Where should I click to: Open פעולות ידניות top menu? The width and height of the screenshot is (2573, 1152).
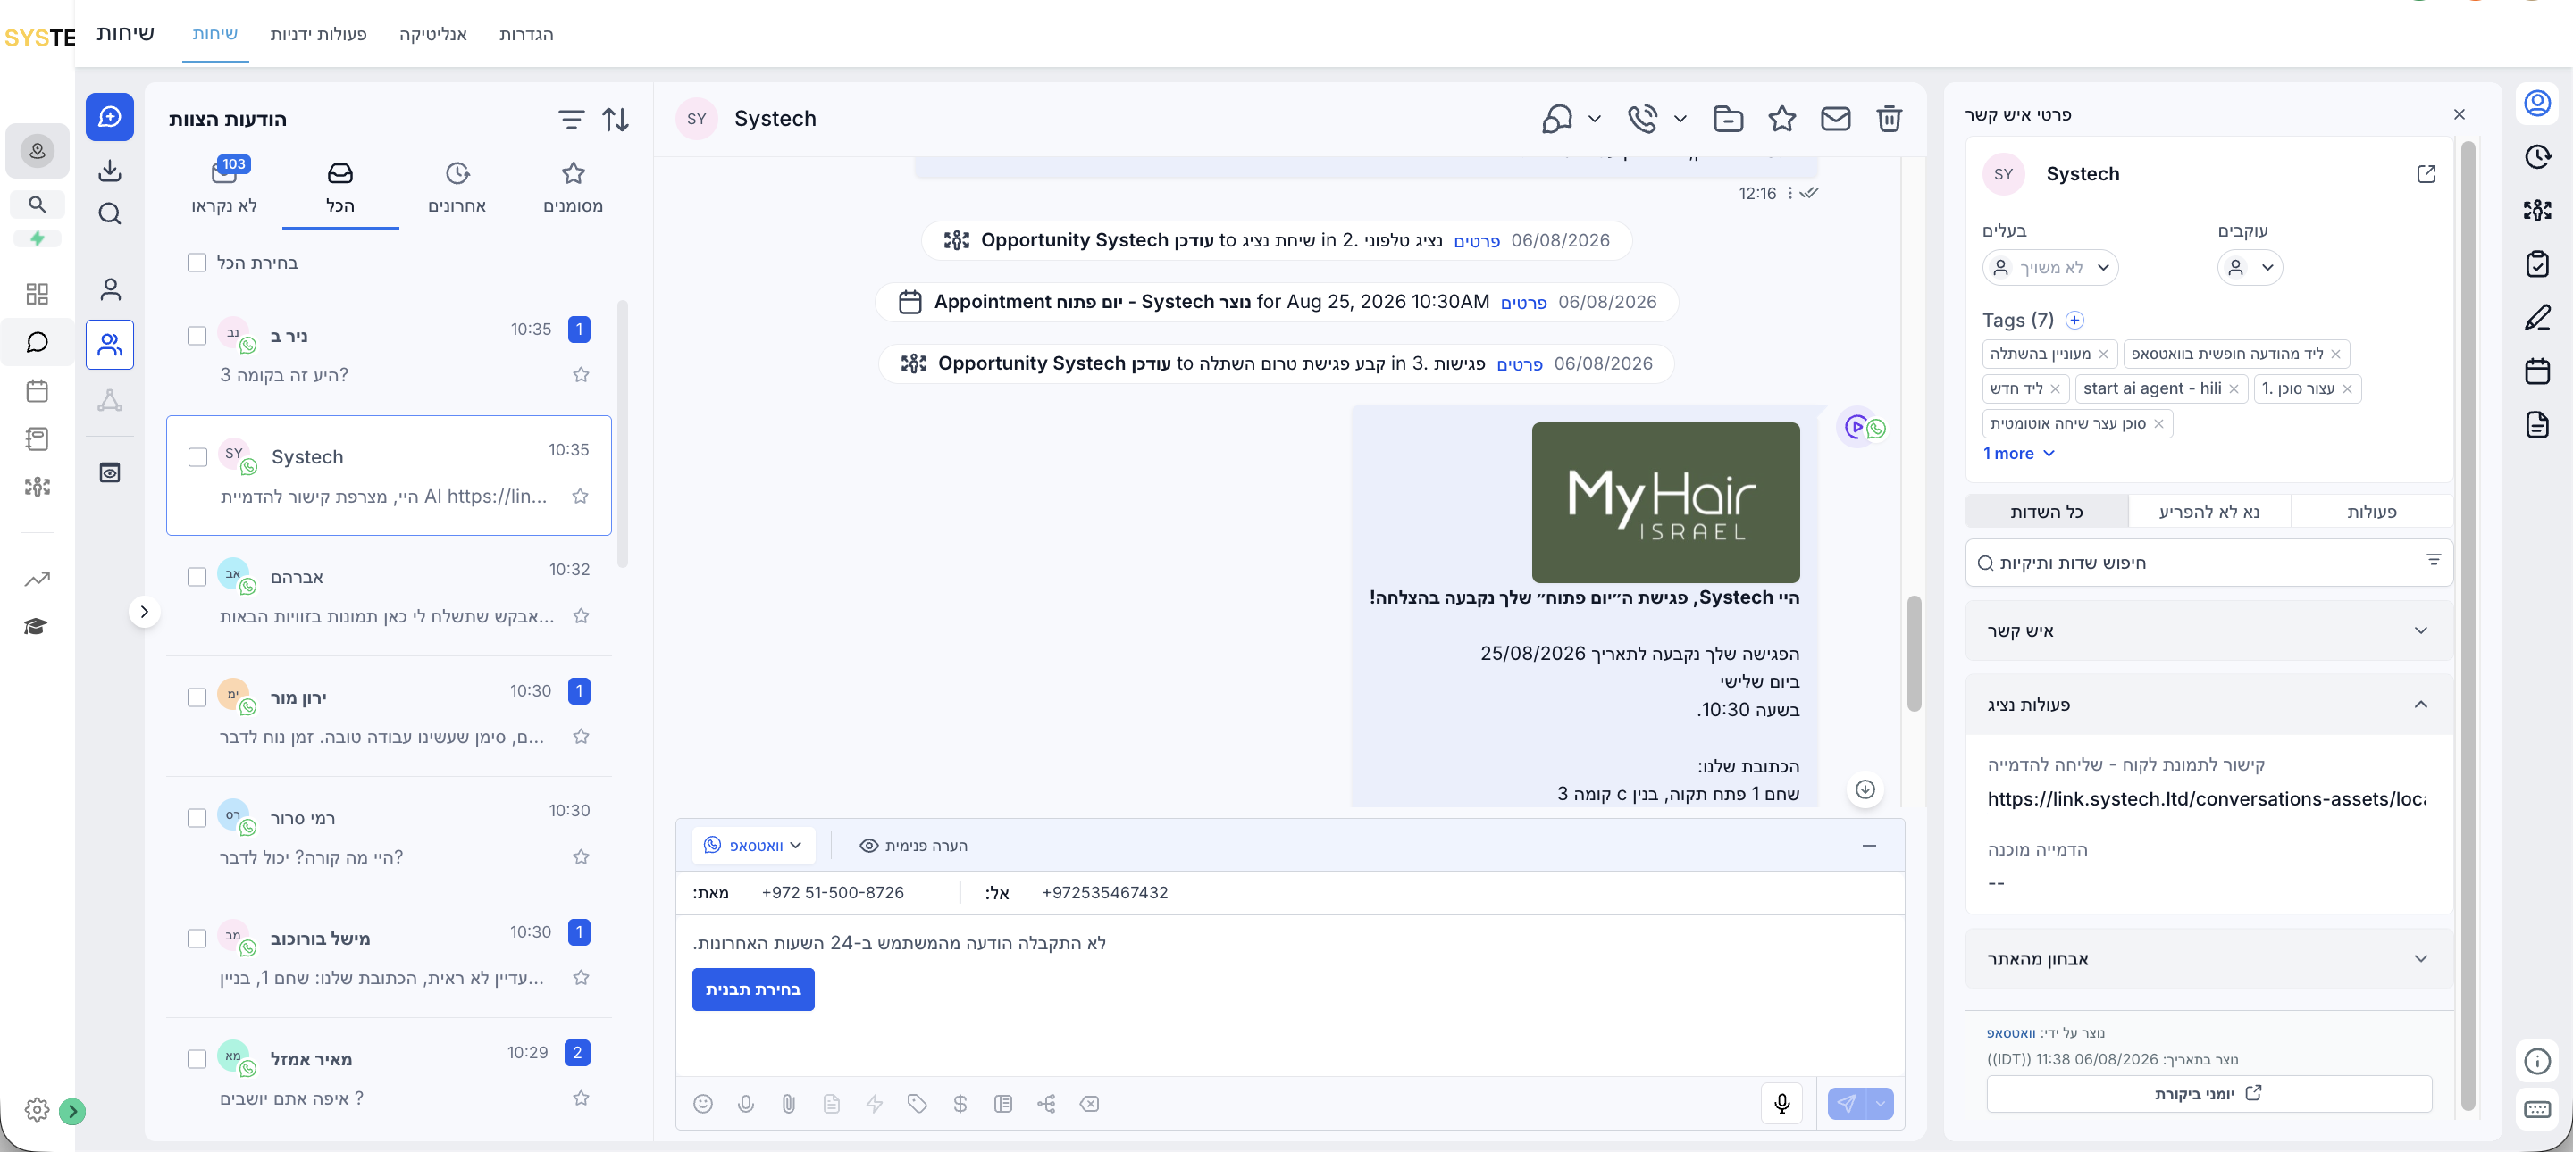[319, 34]
